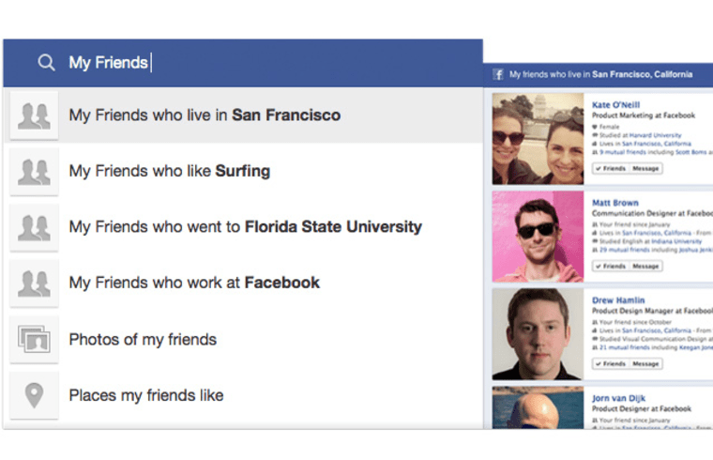The height and width of the screenshot is (460, 713).
Task: Select the friends icon beside 'live in San Francisco'
Action: [34, 115]
